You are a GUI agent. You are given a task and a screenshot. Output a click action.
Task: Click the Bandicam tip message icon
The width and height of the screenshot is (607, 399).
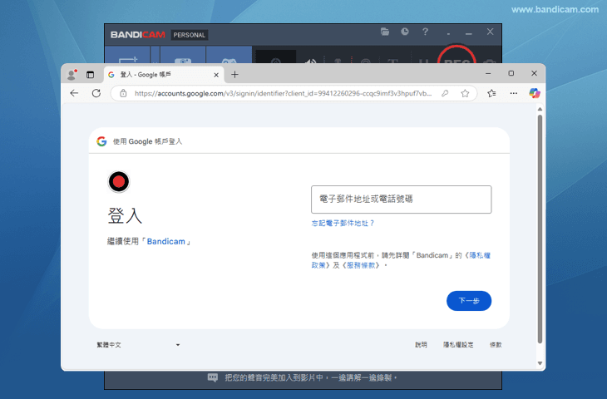213,377
